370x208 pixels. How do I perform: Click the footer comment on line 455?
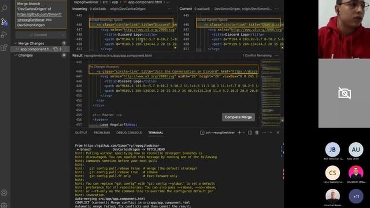point(108,115)
